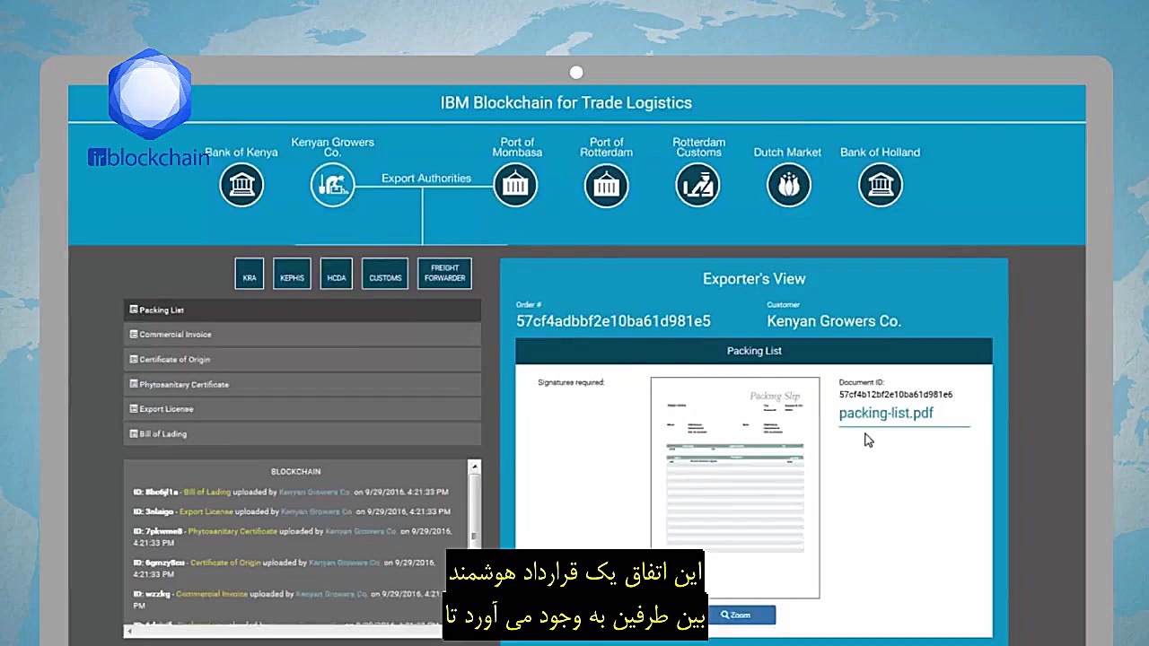Open the Packing Slip document thumbnail

point(735,487)
